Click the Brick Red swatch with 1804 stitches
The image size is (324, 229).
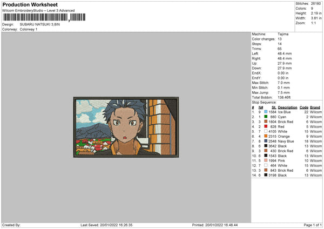pos(266,122)
